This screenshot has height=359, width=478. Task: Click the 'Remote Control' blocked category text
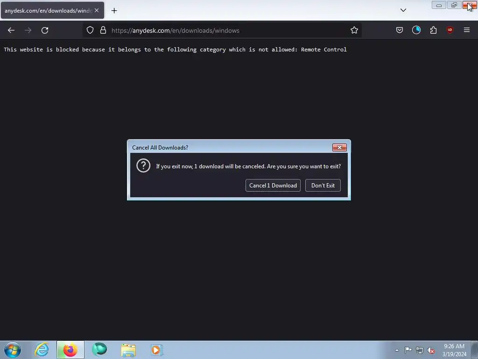click(324, 50)
